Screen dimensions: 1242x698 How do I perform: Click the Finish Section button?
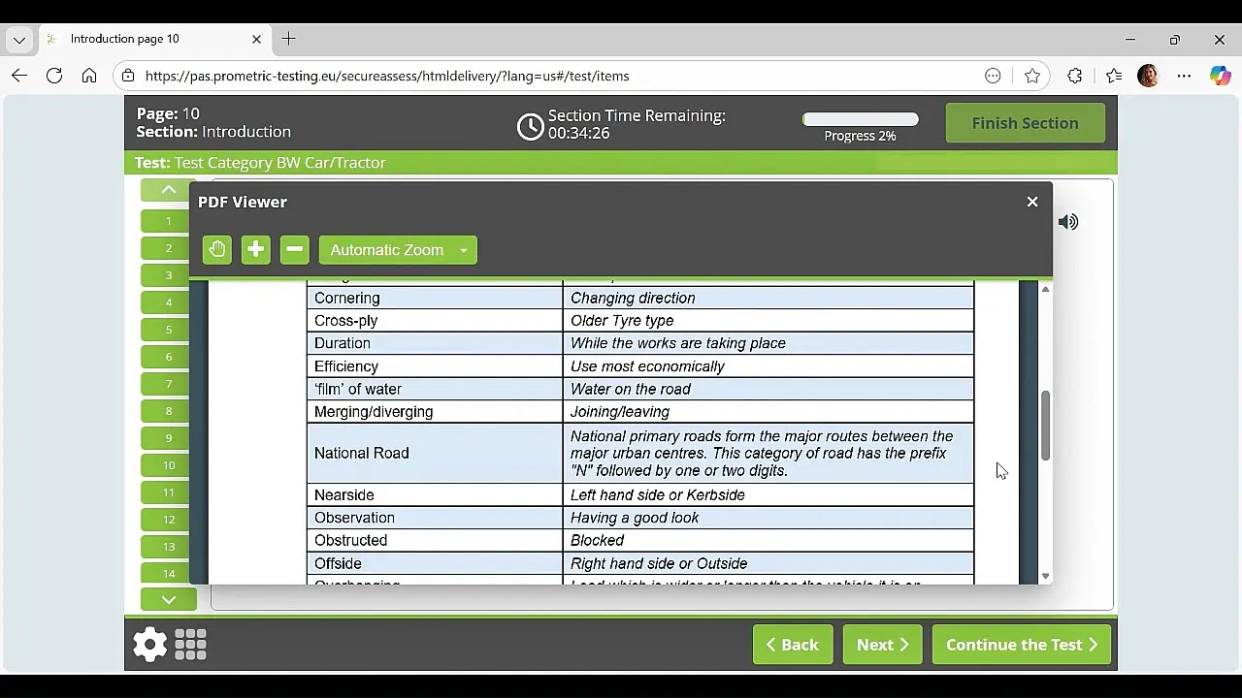pos(1025,123)
